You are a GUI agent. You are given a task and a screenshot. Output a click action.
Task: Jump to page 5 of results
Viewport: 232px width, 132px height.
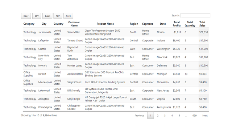tap(179, 115)
